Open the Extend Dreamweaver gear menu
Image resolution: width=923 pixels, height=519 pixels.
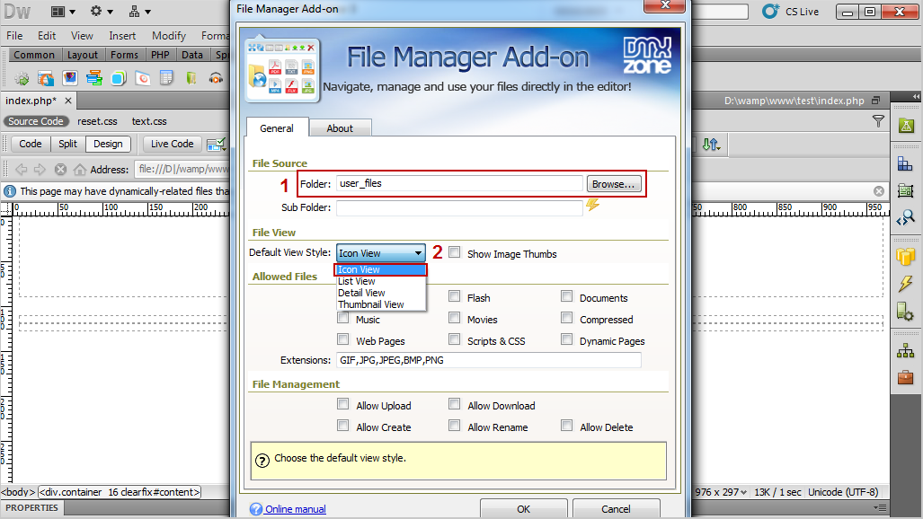click(102, 11)
